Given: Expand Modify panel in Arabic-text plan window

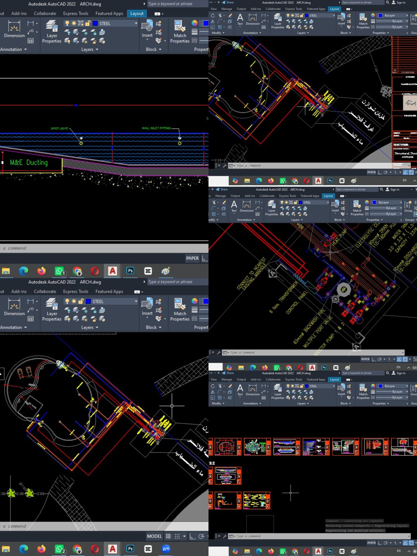Looking at the screenshot, I should coord(218,33).
